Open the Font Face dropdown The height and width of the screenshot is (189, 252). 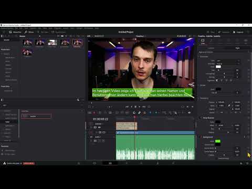click(x=228, y=64)
